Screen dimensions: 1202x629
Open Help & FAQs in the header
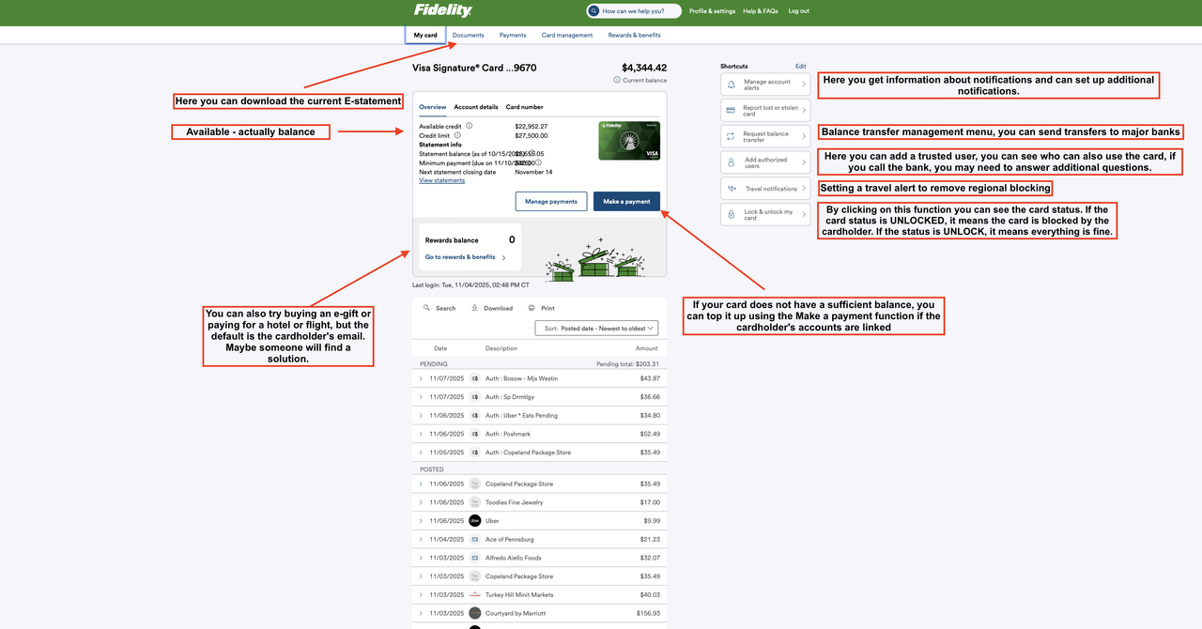coord(761,11)
